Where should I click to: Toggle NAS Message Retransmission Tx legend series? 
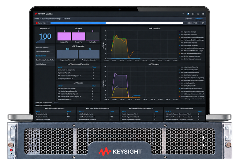pos(191,88)
